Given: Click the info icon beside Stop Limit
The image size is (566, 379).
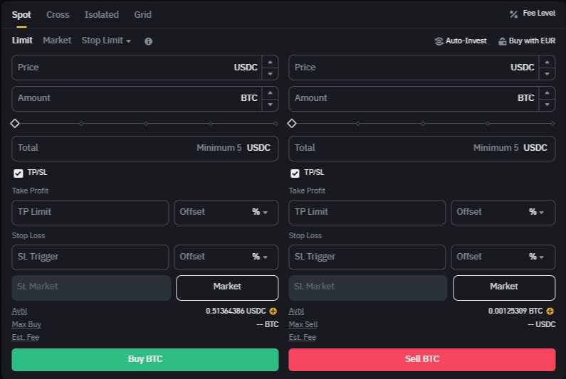Looking at the screenshot, I should [x=148, y=41].
